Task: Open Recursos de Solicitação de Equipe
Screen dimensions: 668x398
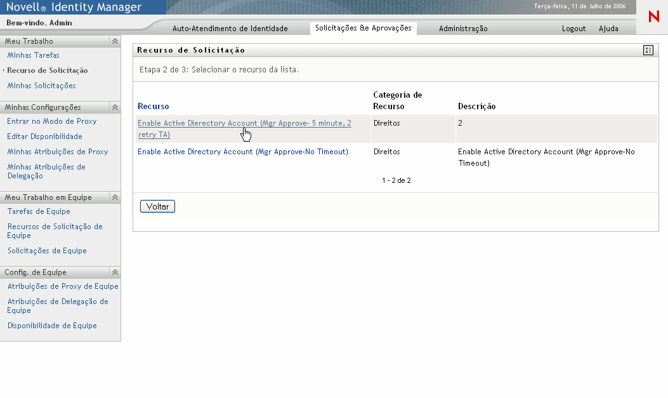Action: click(x=55, y=231)
